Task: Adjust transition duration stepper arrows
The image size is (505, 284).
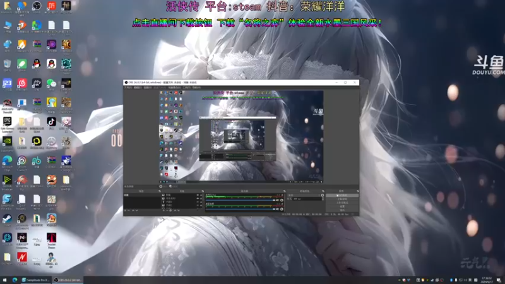Action: pos(323,199)
